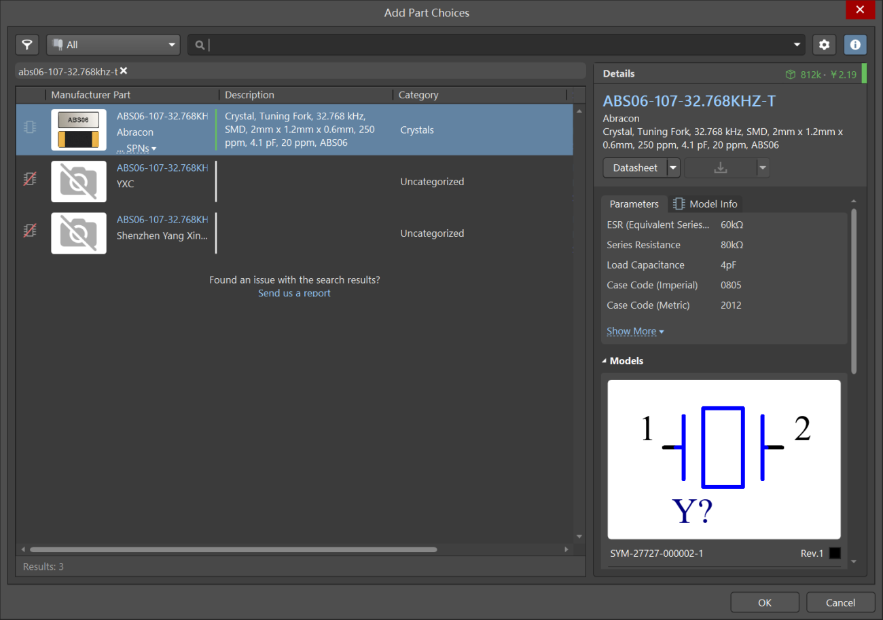
Task: Switch to the Parameters tab
Action: pyautogui.click(x=634, y=204)
